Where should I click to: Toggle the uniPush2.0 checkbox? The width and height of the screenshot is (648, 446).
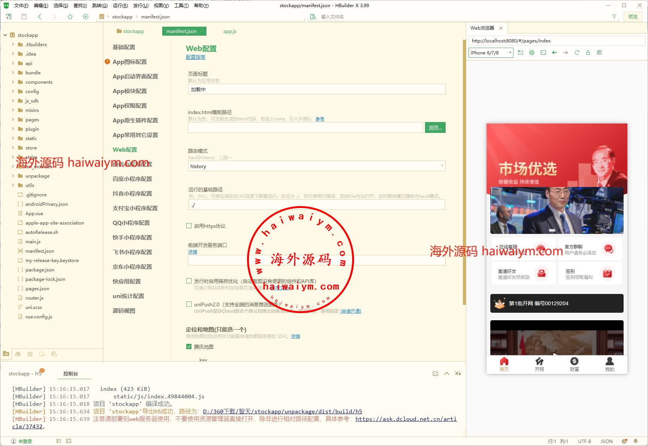click(189, 304)
